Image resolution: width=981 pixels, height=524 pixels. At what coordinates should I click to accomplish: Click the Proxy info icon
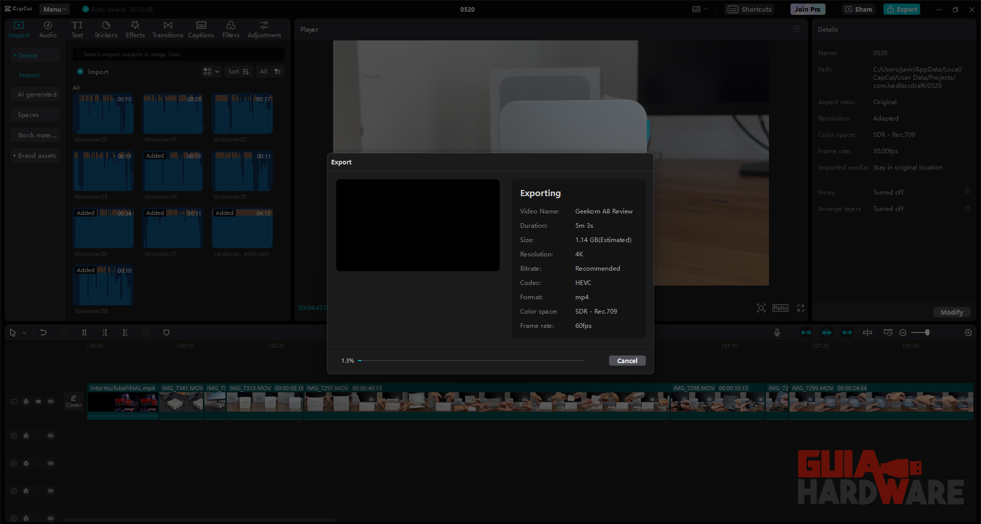click(967, 191)
